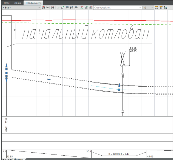The width and height of the screenshot is (174, 160).
Task: Click the 2.53 elevation mark icon
Action: click(67, 8)
